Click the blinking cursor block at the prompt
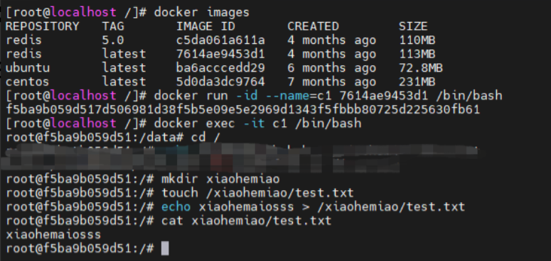Viewport: 551px width, 261px height. tap(165, 248)
